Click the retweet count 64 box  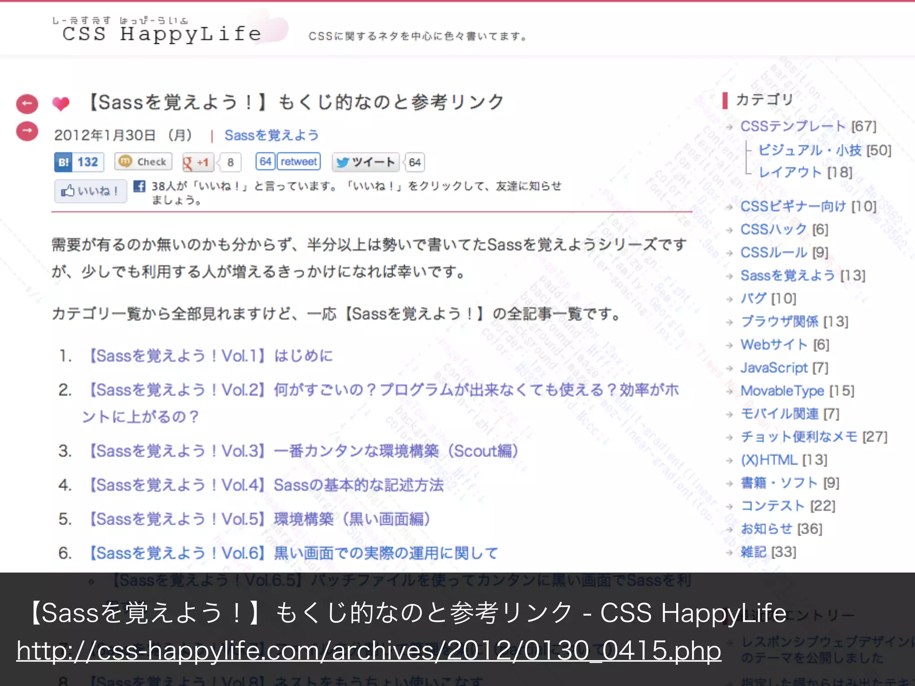265,161
